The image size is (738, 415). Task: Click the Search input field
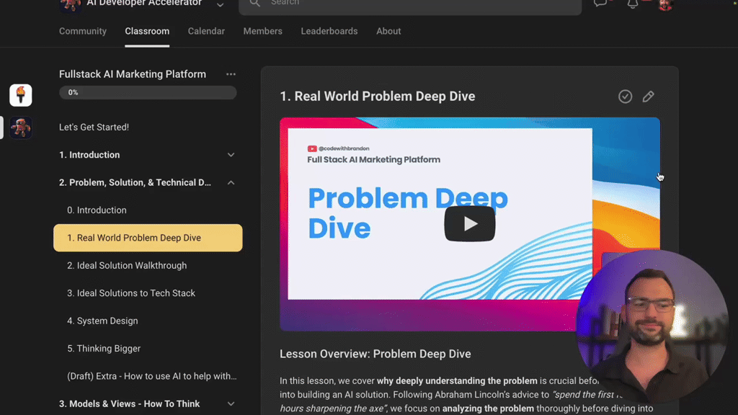pos(410,5)
